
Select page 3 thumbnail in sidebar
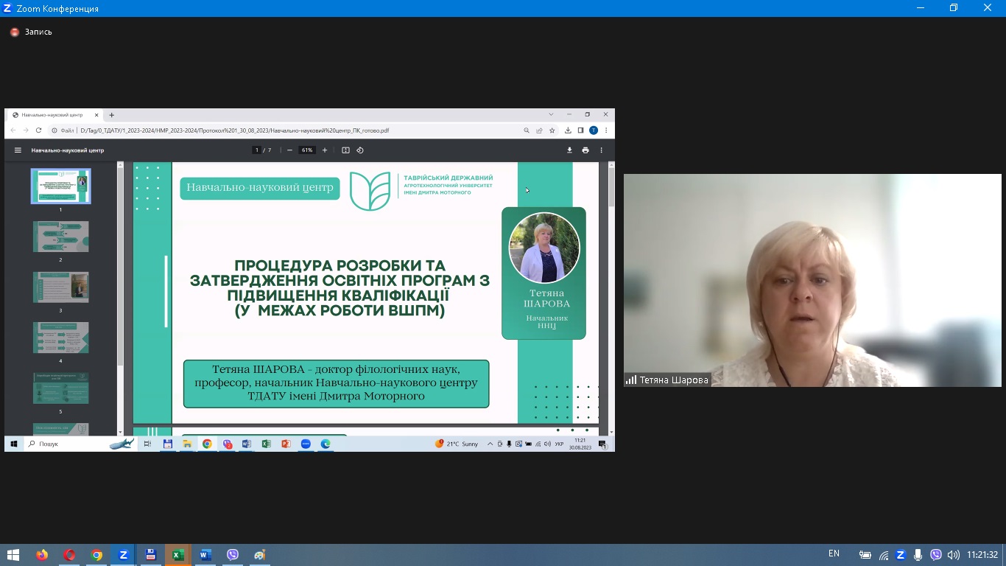pyautogui.click(x=60, y=287)
